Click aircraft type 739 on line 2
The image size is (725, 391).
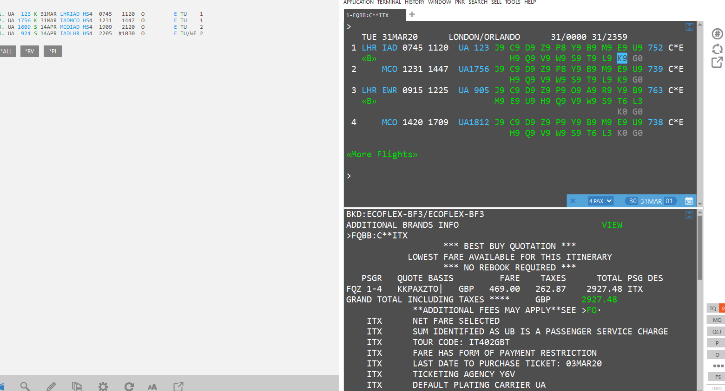pyautogui.click(x=655, y=69)
